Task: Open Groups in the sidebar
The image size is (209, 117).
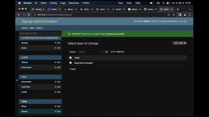Action: pyautogui.click(x=24, y=43)
